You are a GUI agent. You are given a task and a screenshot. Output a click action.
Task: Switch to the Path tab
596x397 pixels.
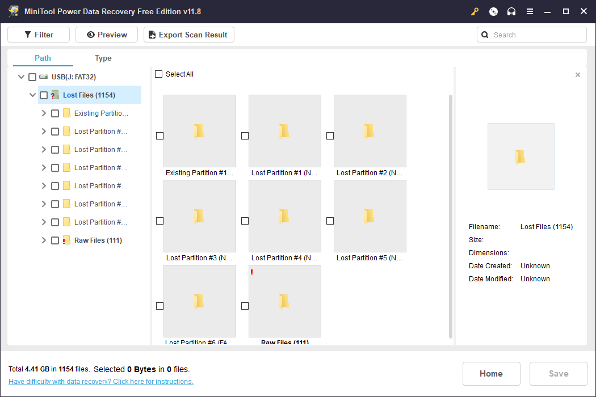pos(43,58)
